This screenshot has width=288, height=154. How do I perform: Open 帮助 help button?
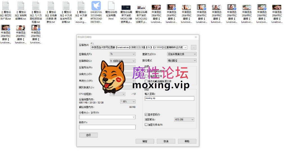coord(187,141)
